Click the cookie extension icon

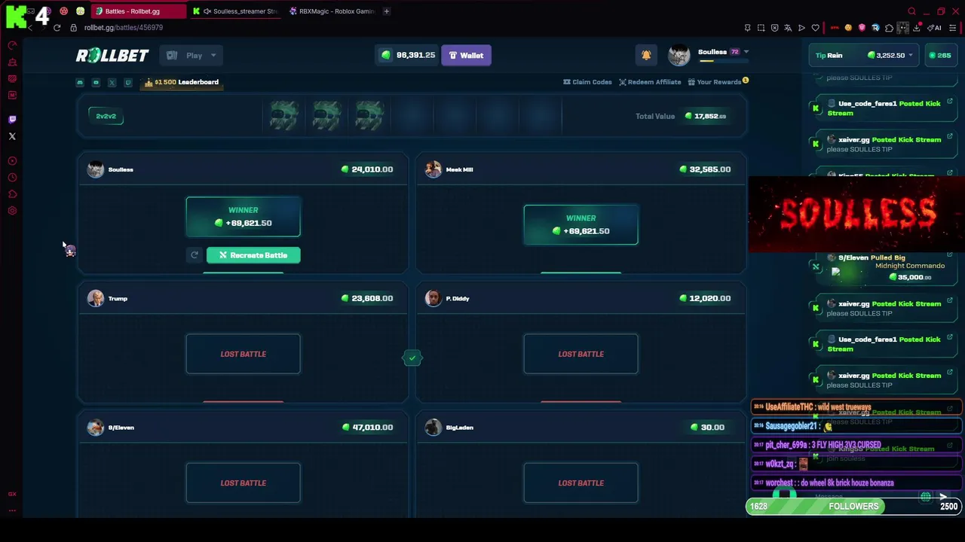[x=848, y=28]
